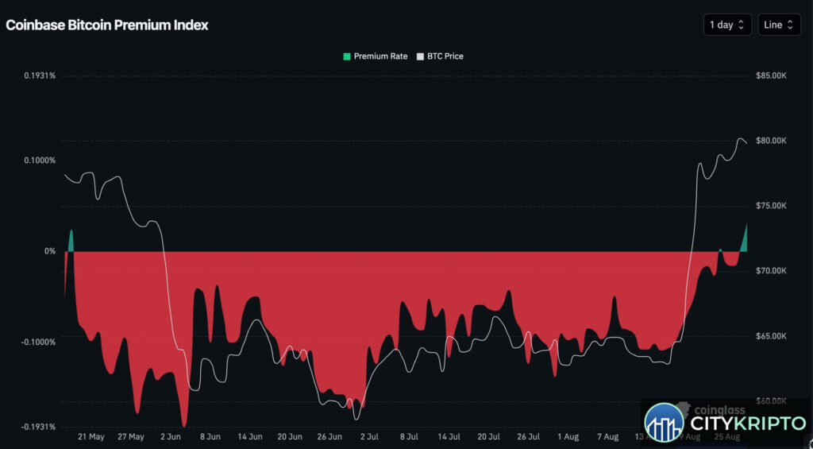The width and height of the screenshot is (813, 449).
Task: Click the 0% left axis label
Action: click(x=50, y=251)
